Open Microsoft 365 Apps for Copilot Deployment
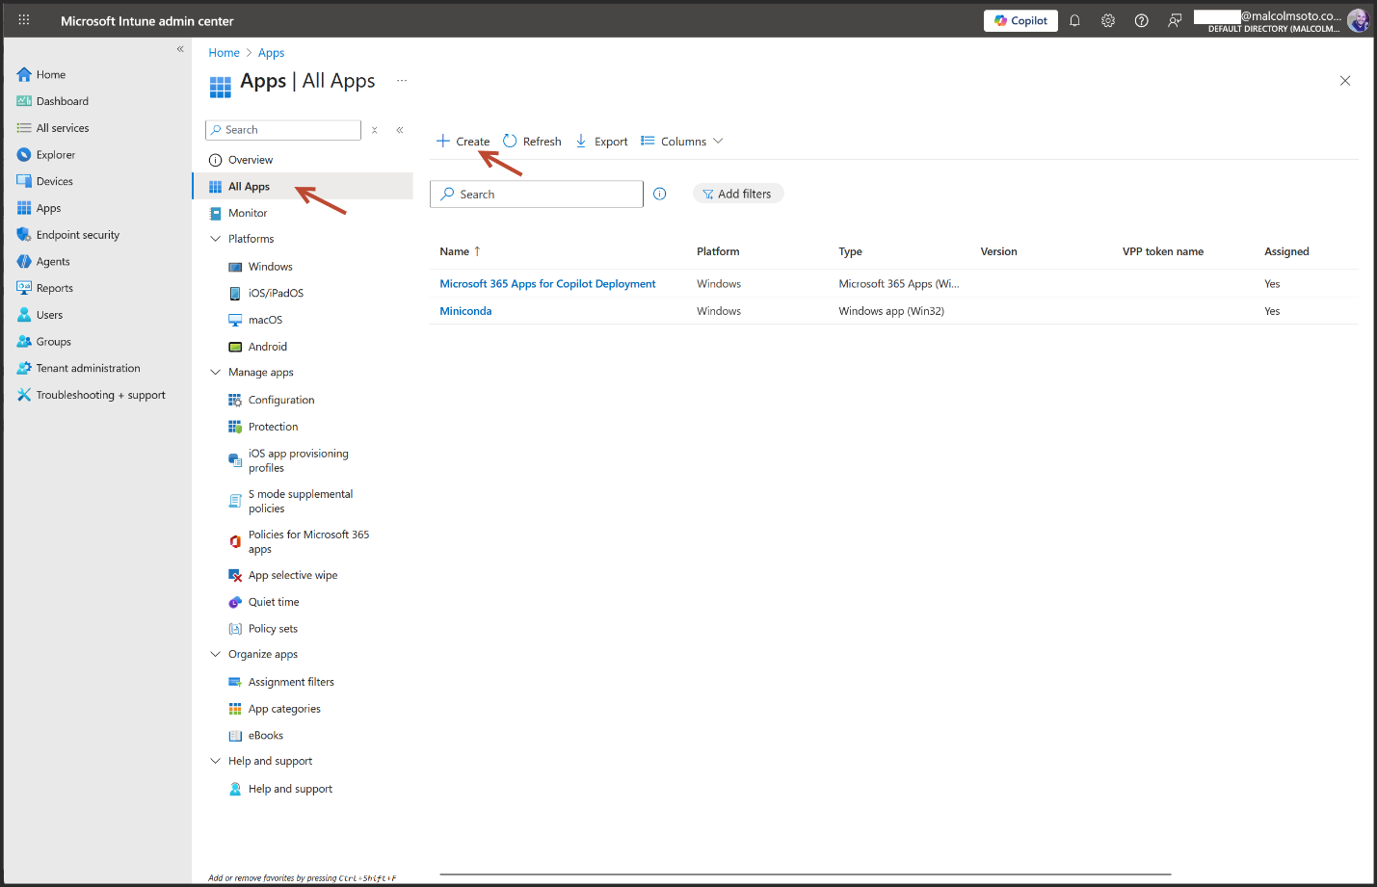This screenshot has height=887, width=1377. point(547,284)
